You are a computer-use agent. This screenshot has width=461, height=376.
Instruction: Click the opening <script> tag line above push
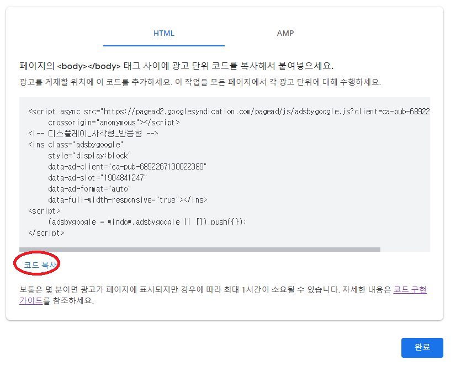[x=44, y=211]
